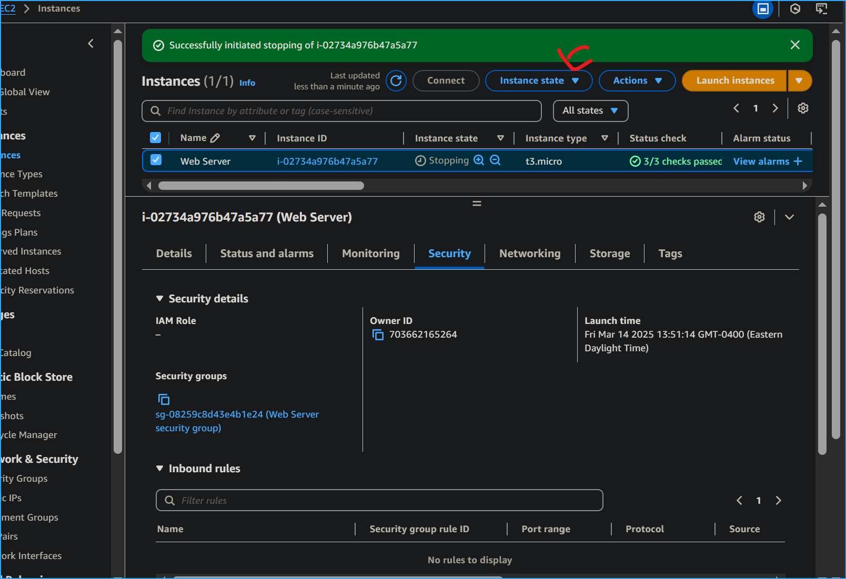Screen dimensions: 846x579
Task: Copy the security group ID using copy icon
Action: tap(164, 400)
